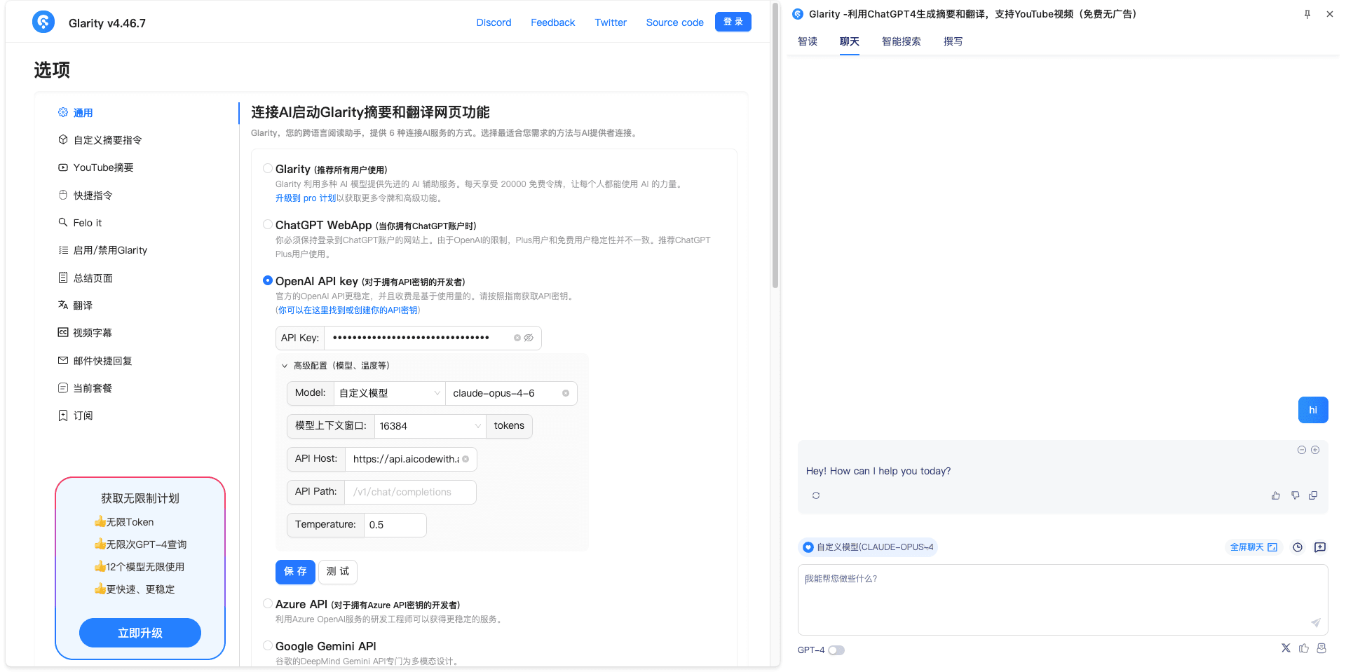The width and height of the screenshot is (1346, 672).
Task: Open the Feedback link
Action: (553, 22)
